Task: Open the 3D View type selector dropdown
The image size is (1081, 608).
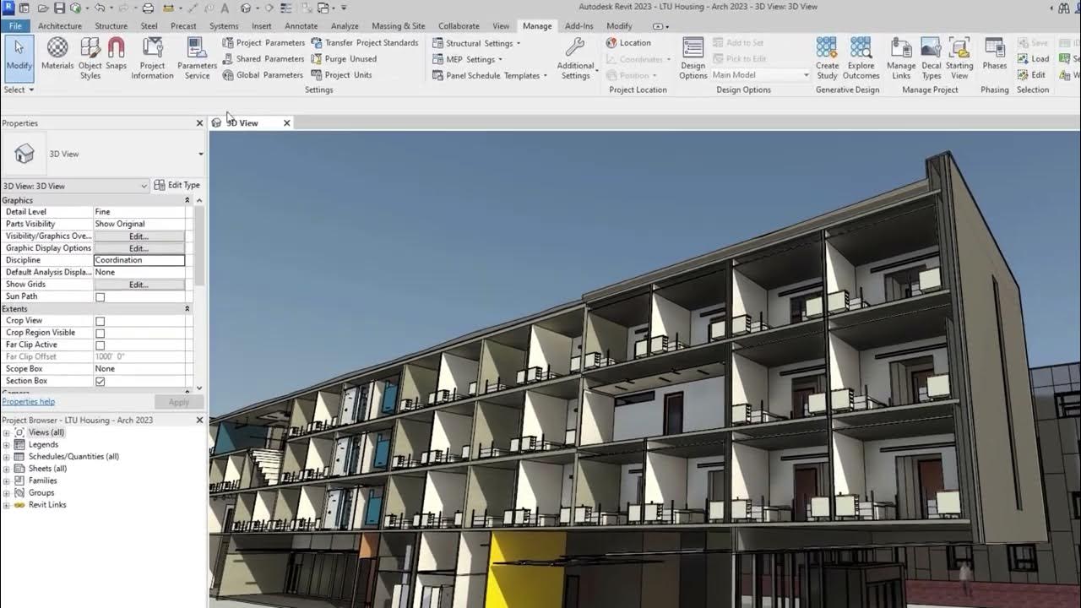Action: tap(200, 154)
